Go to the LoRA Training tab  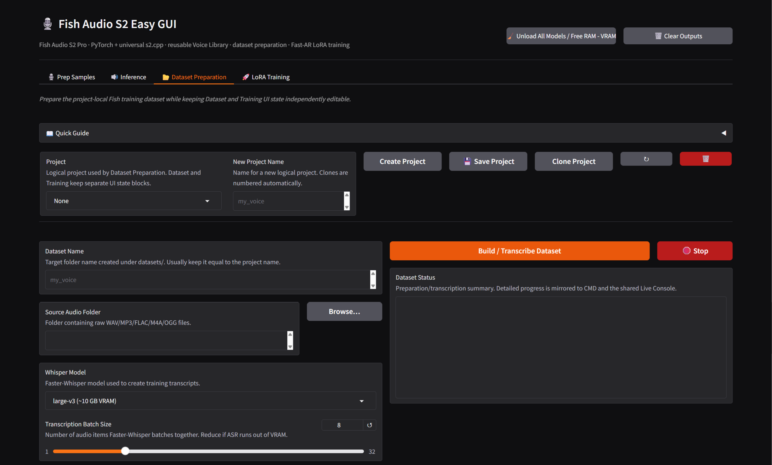tap(266, 77)
